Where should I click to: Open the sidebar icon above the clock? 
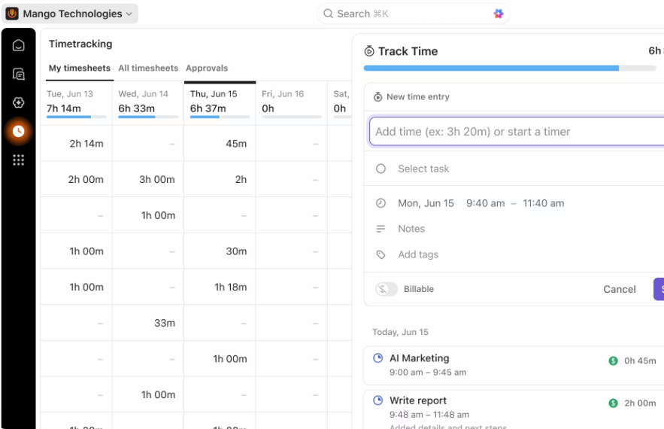click(18, 102)
